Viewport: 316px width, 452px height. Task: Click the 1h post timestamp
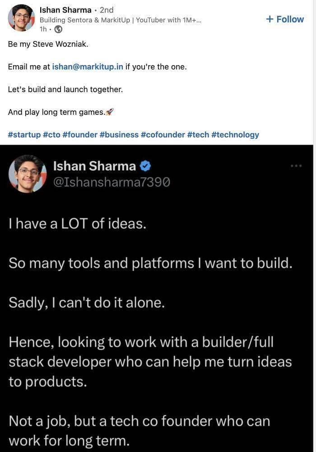pyautogui.click(x=43, y=29)
